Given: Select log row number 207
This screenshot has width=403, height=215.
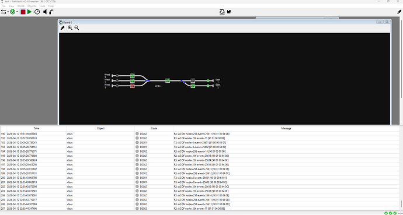Looking at the screenshot, I should [x=3, y=209].
